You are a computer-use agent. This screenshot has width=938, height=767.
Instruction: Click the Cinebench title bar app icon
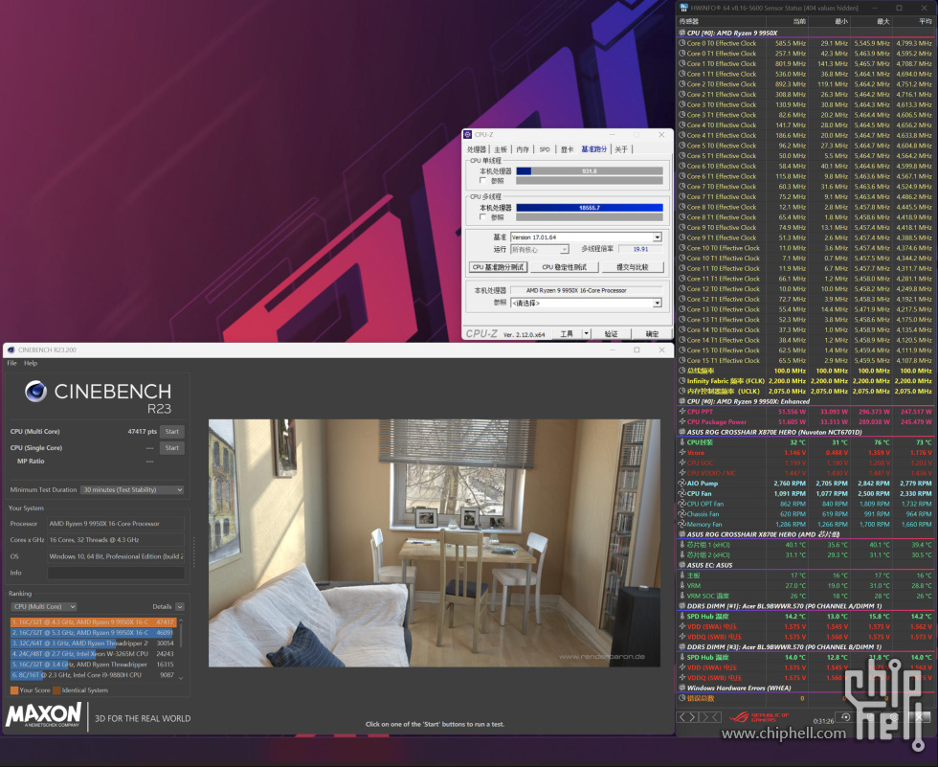11,350
